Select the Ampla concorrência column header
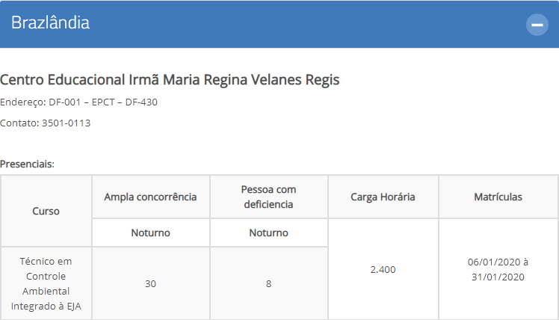Viewport: 559px width, 320px height. click(150, 197)
